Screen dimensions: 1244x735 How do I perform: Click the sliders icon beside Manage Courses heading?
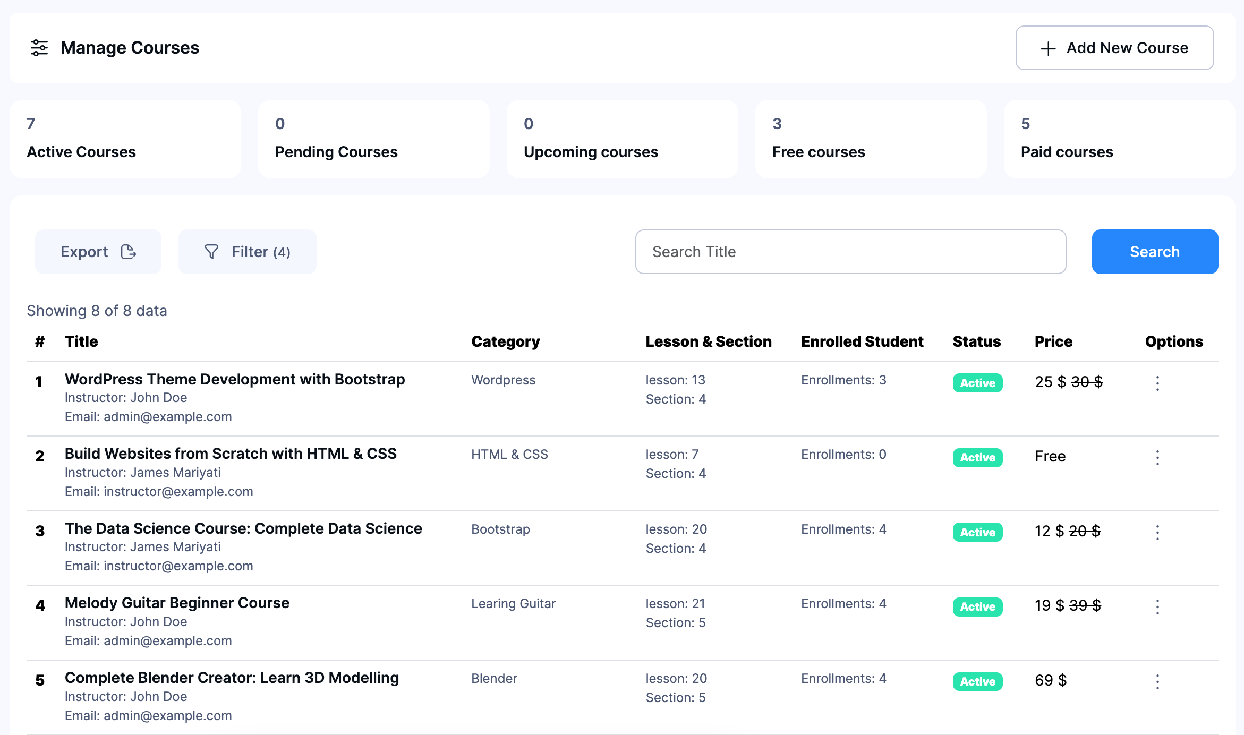[39, 48]
